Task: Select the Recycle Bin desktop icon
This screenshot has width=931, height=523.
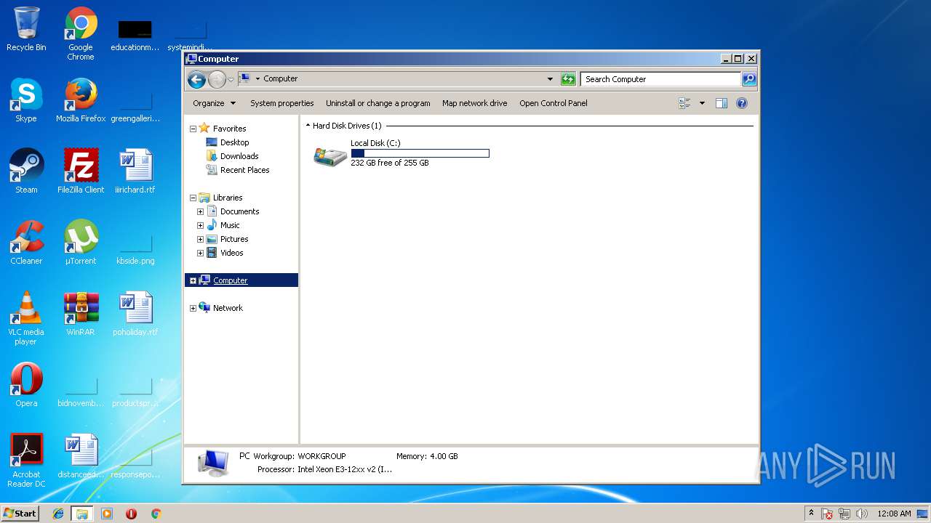Action: point(26,29)
